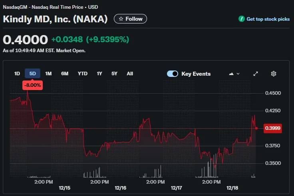
Task: Click the 12/15 date label
Action: 64,188
